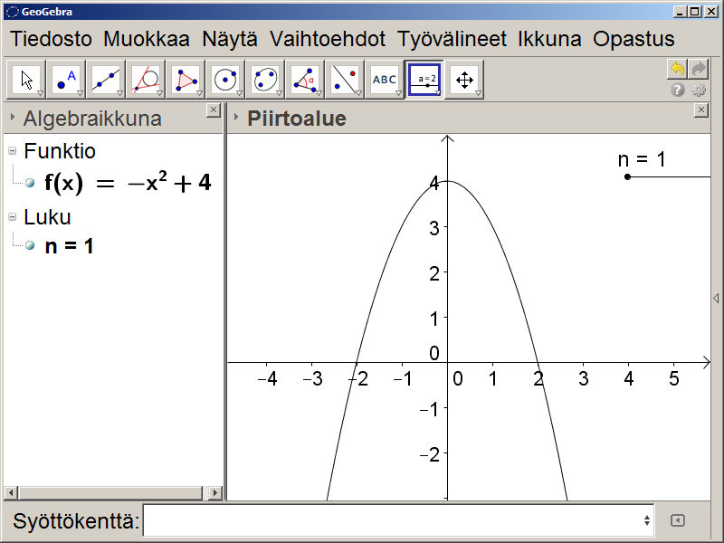Image resolution: width=724 pixels, height=543 pixels.
Task: Open the Ikkuna menu
Action: pos(549,39)
